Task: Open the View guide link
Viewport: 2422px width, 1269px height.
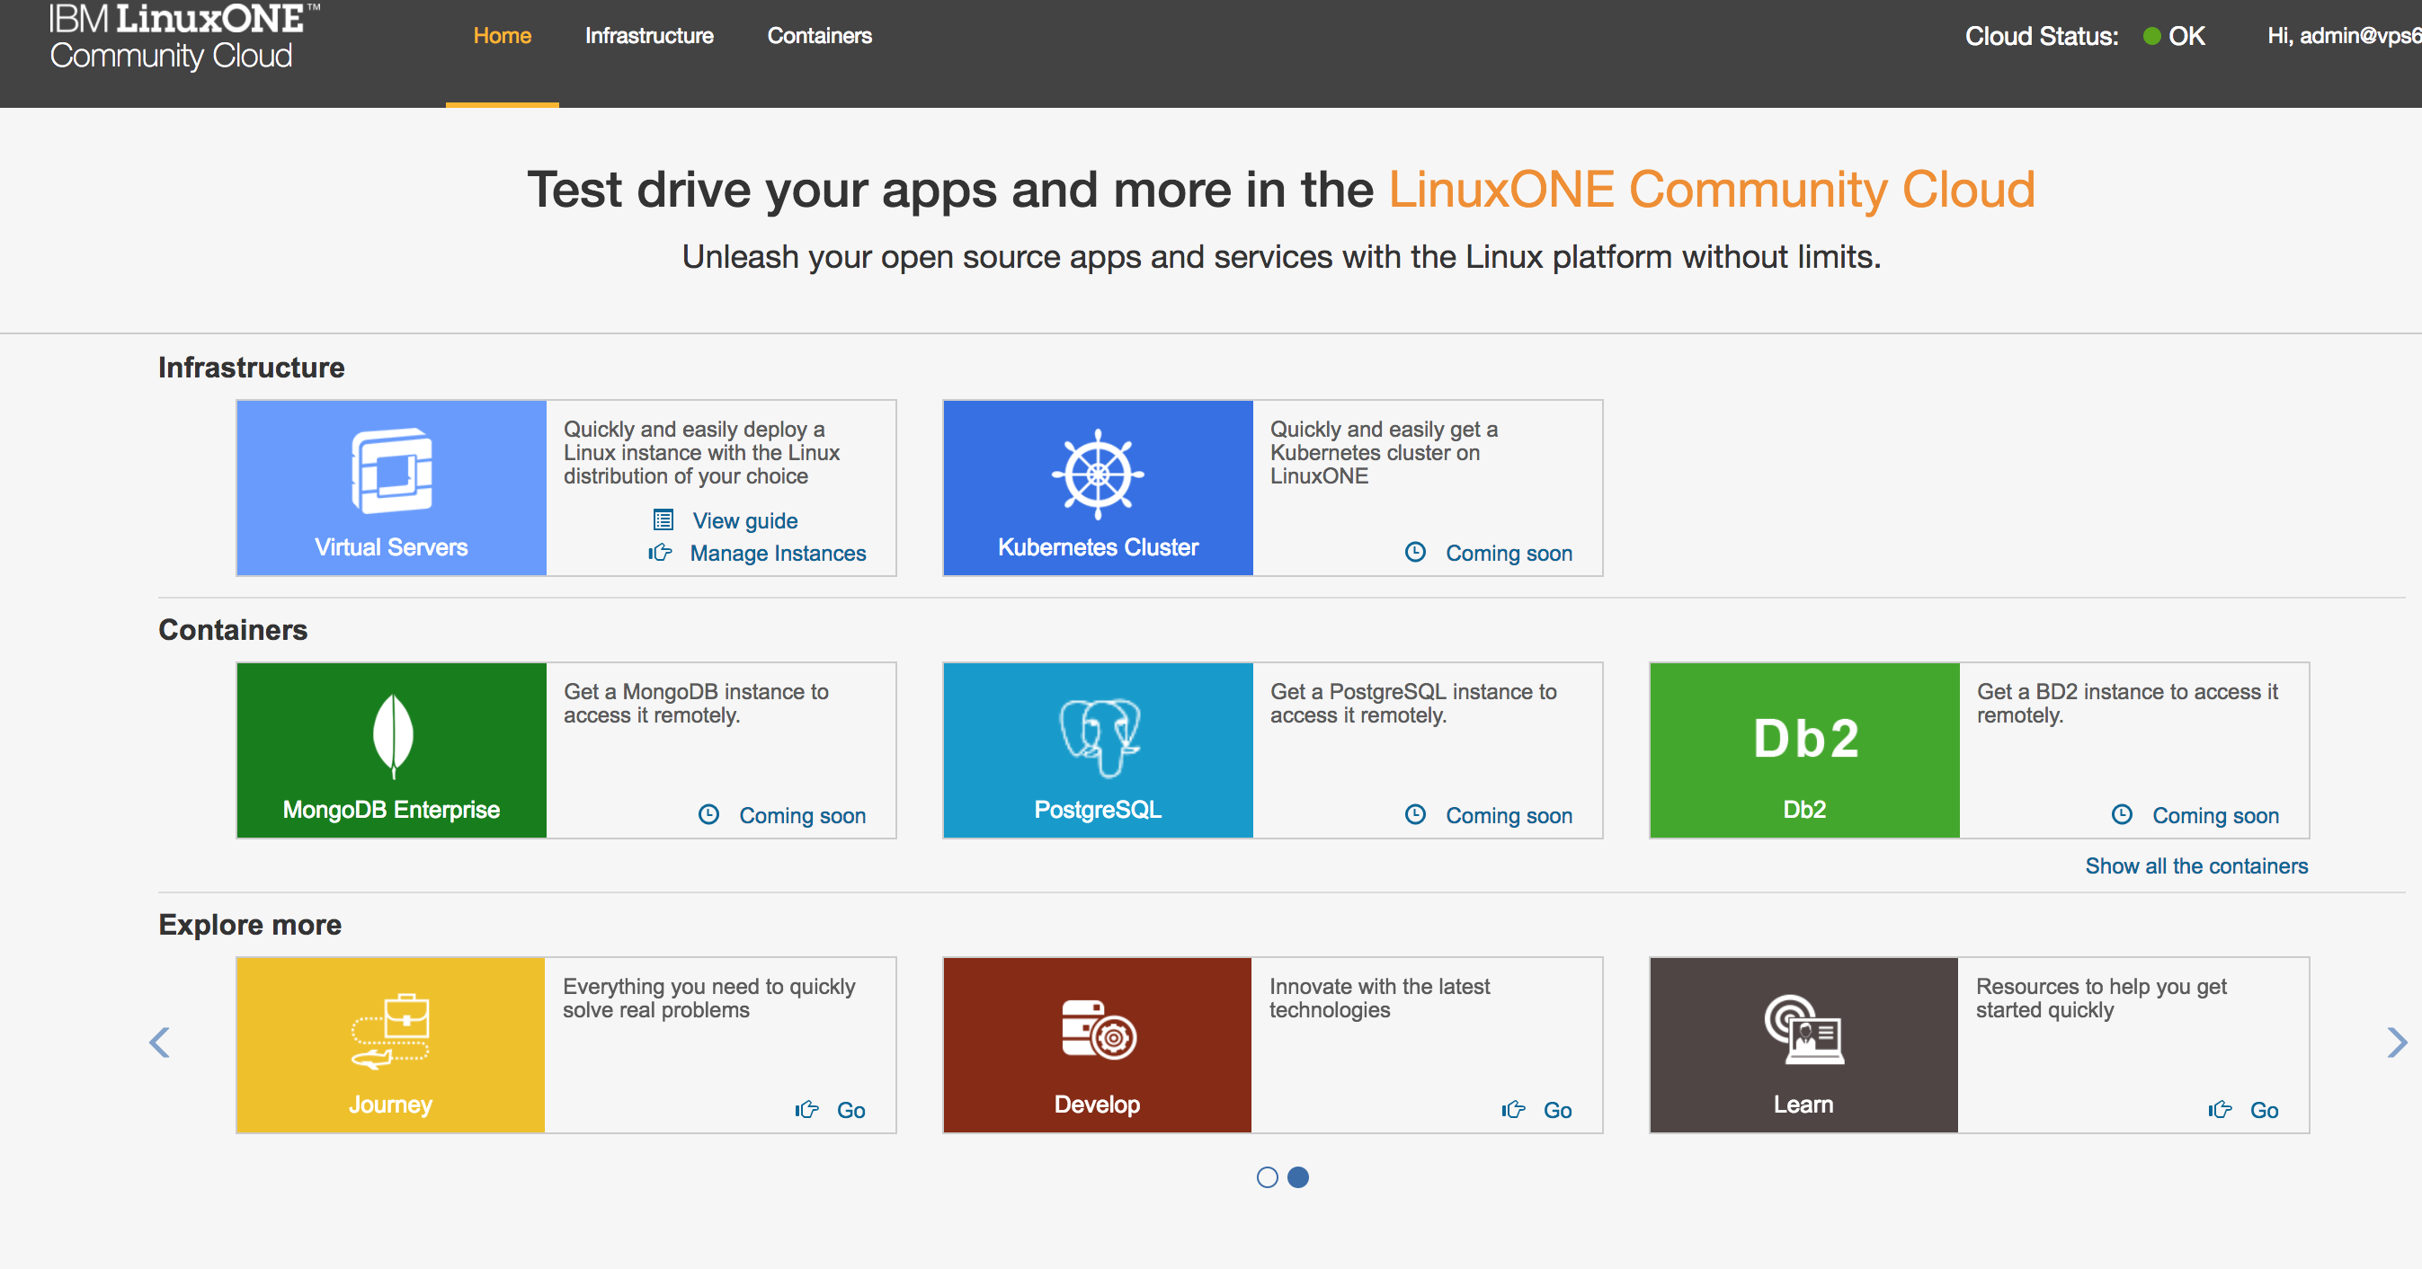Action: (x=744, y=520)
